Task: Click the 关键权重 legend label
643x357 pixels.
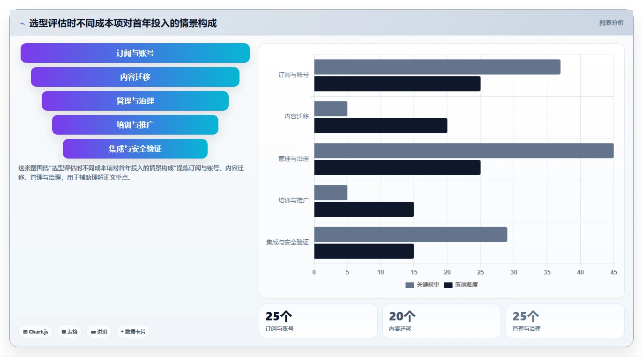Action: (x=428, y=285)
